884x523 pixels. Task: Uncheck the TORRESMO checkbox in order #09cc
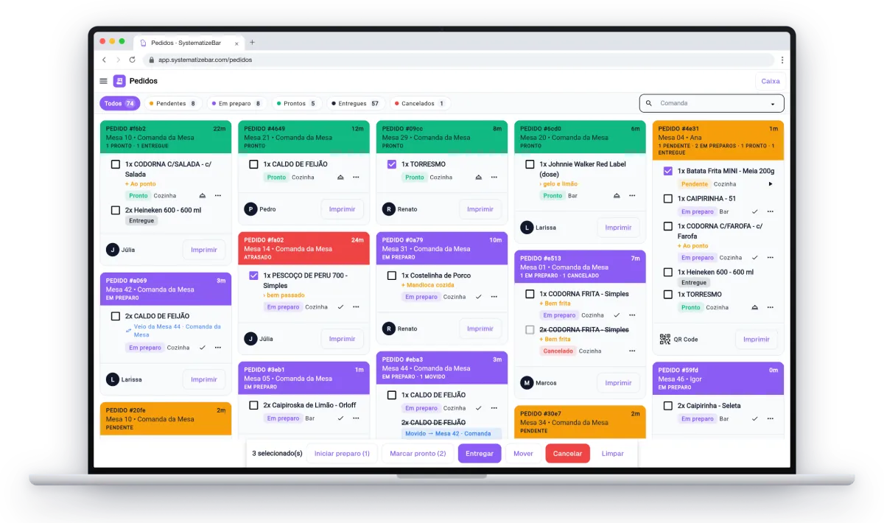click(x=392, y=164)
